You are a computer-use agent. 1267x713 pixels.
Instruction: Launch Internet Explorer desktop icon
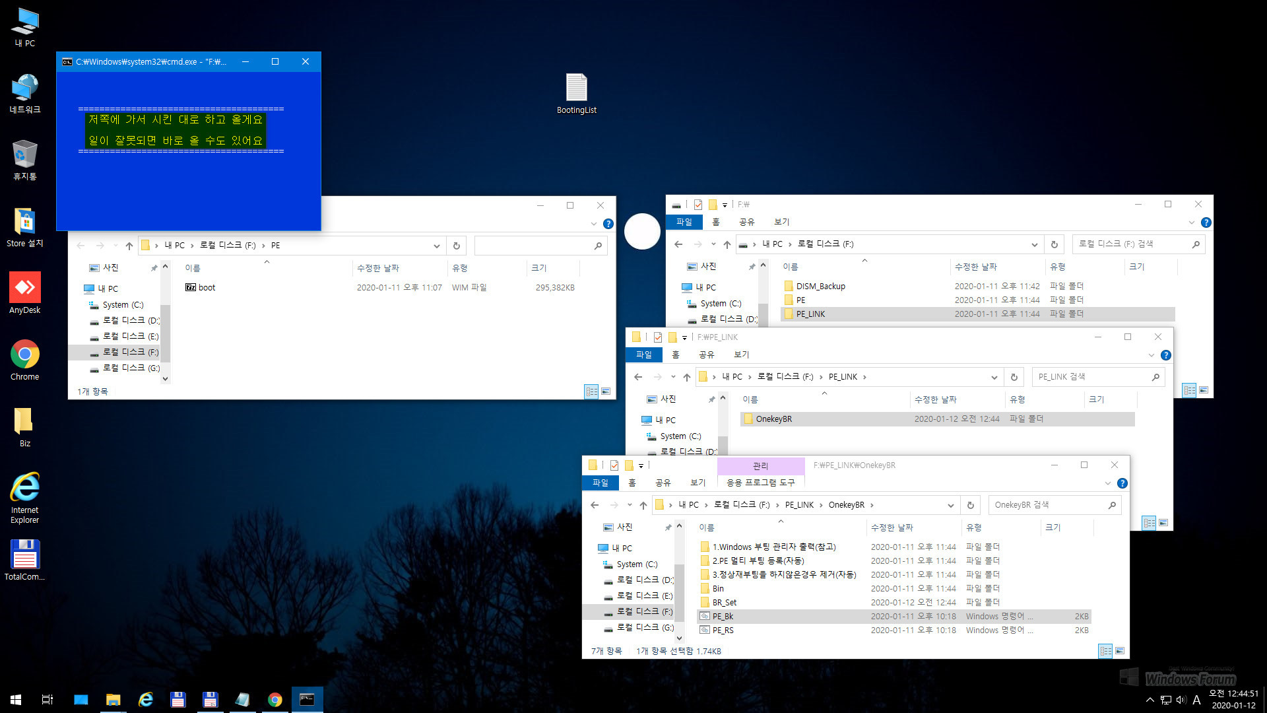click(25, 498)
